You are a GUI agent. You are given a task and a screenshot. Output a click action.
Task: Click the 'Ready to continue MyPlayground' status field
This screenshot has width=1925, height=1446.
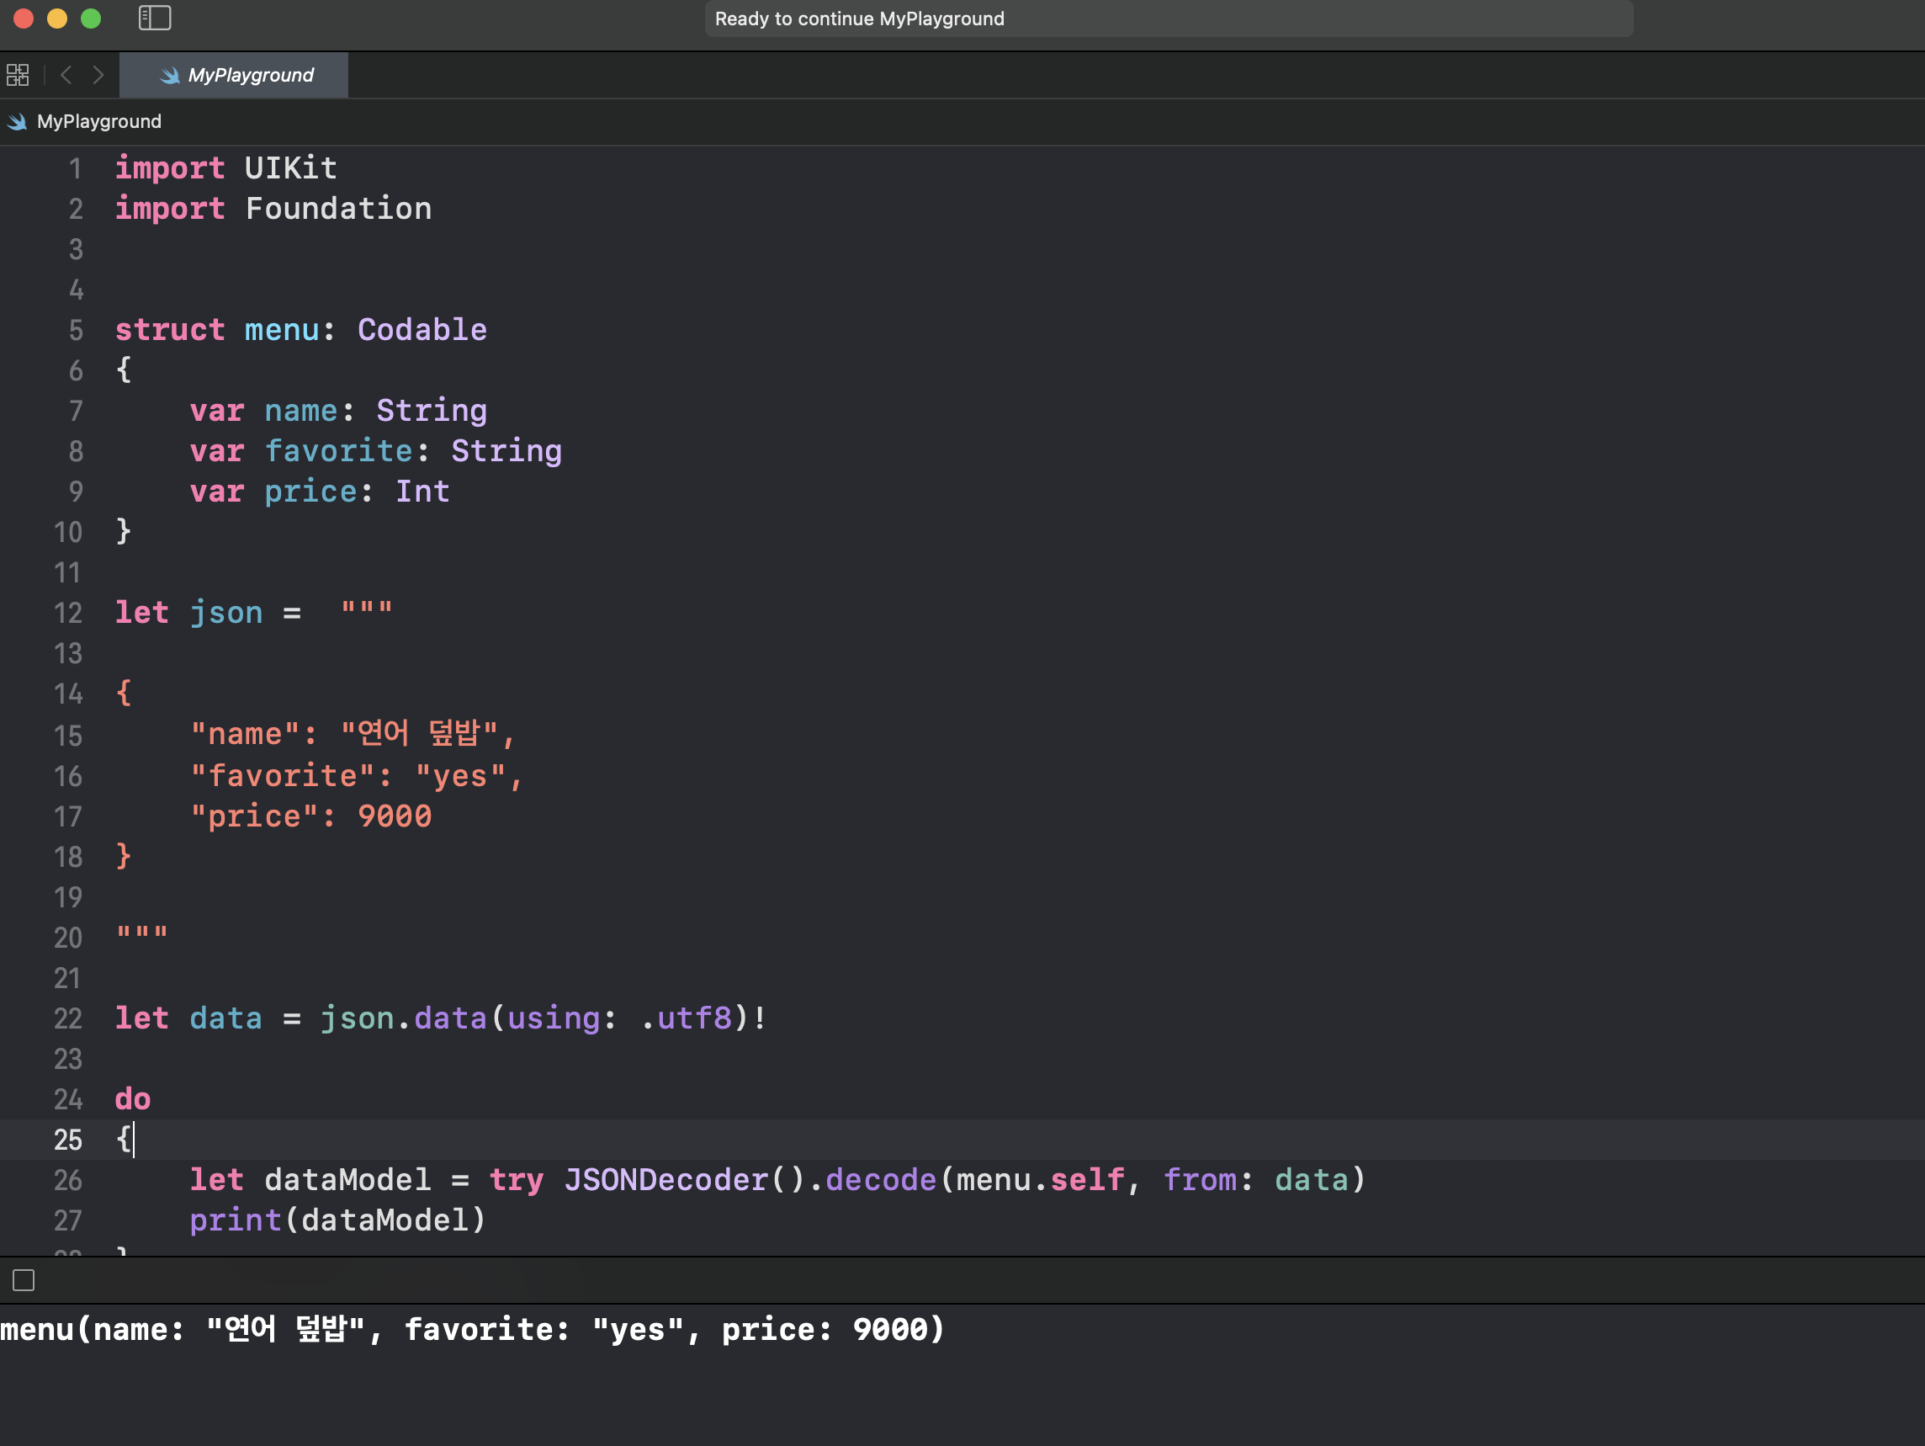pos(1167,19)
